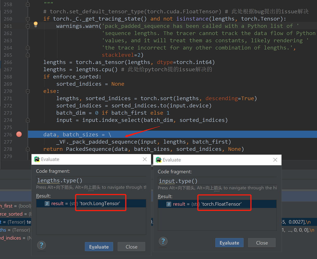317x259 pixels.
Task: Click the PyCharm logo in the right Evaluate dialog
Action: pyautogui.click(x=159, y=160)
